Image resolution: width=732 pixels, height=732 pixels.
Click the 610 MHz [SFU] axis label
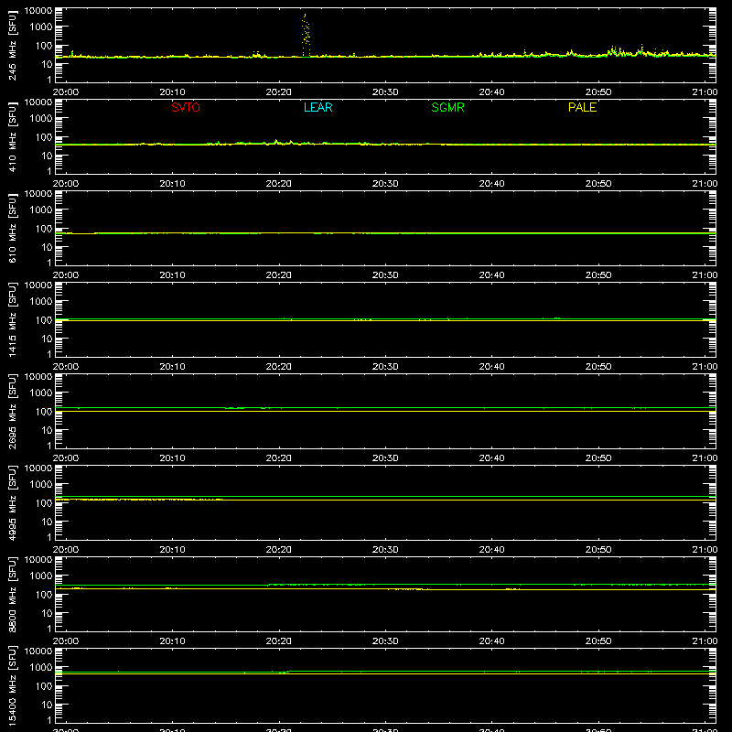[x=13, y=228]
